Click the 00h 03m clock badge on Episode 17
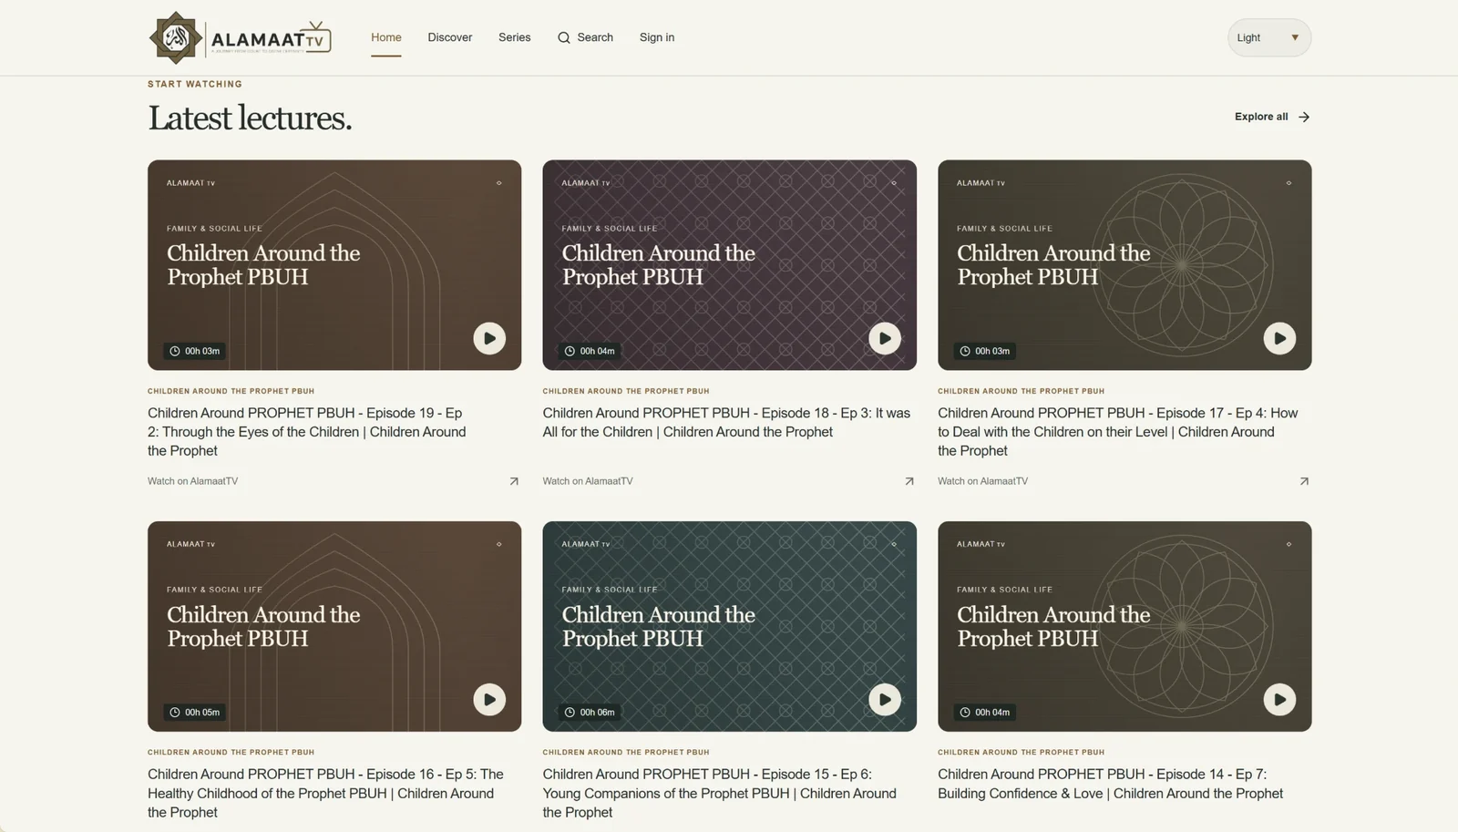This screenshot has height=832, width=1458. (985, 351)
